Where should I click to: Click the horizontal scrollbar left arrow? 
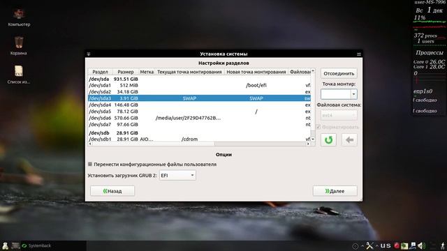pyautogui.click(x=90, y=144)
